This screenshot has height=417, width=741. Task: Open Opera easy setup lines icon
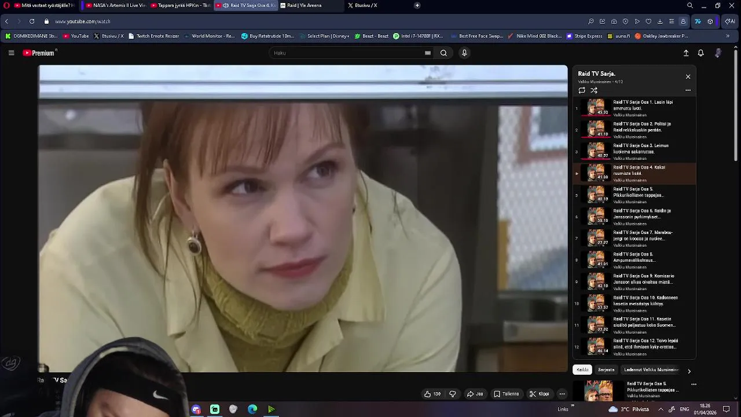tap(672, 21)
